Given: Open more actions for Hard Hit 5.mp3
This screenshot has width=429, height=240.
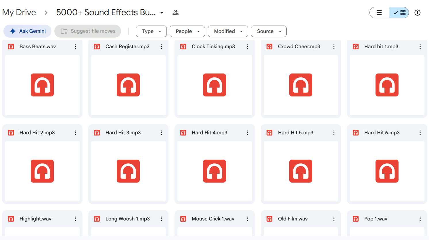Looking at the screenshot, I should (x=334, y=133).
